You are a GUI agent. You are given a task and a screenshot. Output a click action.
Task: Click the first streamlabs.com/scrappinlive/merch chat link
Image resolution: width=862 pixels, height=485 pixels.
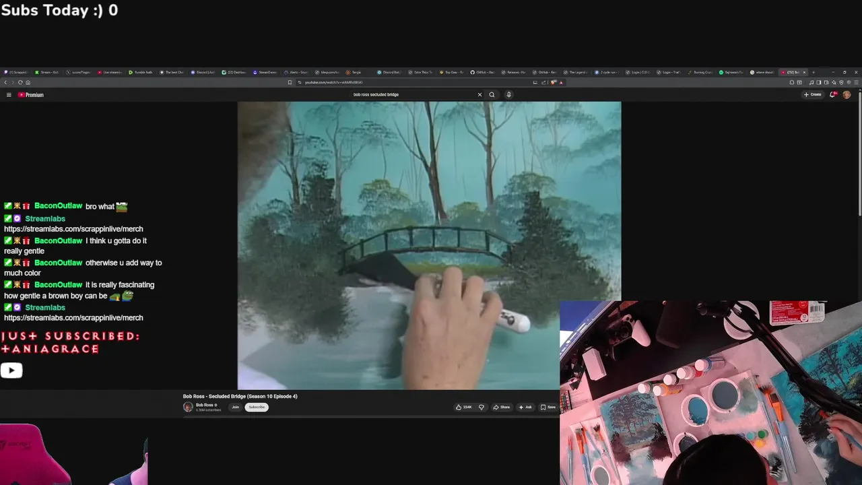(73, 229)
